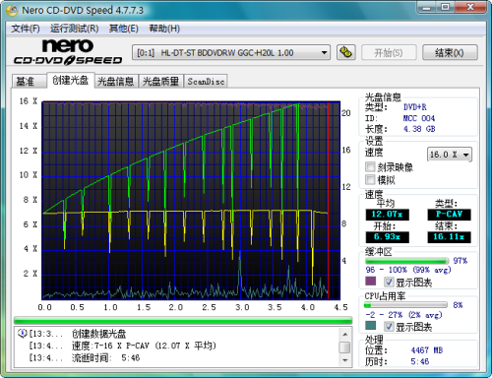Toggle 显示图表 checkbox under CPU占用率

(x=389, y=326)
